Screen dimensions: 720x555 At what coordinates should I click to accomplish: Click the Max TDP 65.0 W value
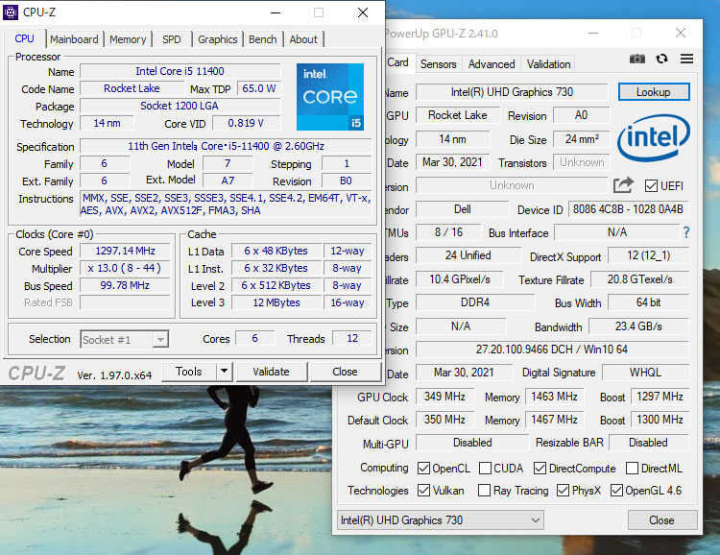coord(259,88)
